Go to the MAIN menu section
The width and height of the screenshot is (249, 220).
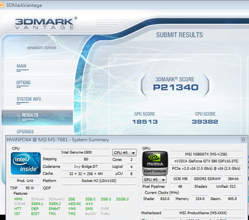tap(21, 66)
